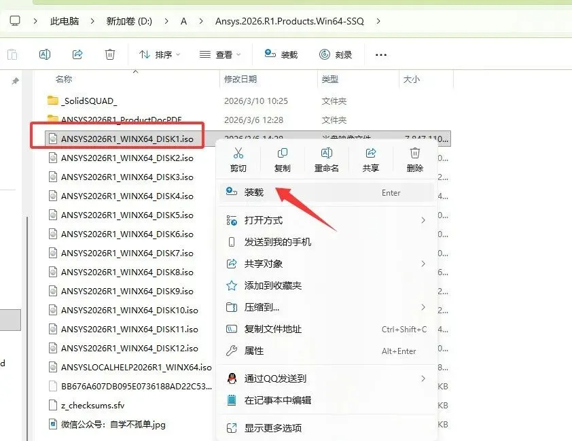Open the 打开方式 submenu entry
The width and height of the screenshot is (572, 441).
[327, 220]
